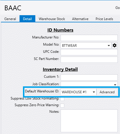Open the gear settings next to Model No
Screen dimensions: 120x134
115,45
